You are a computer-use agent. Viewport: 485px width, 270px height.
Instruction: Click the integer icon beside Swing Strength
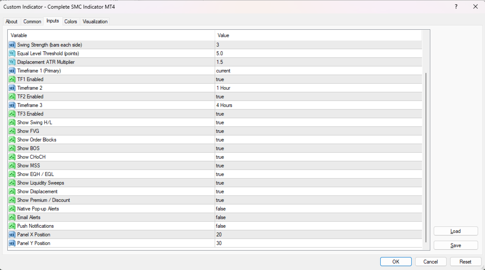pyautogui.click(x=12, y=45)
